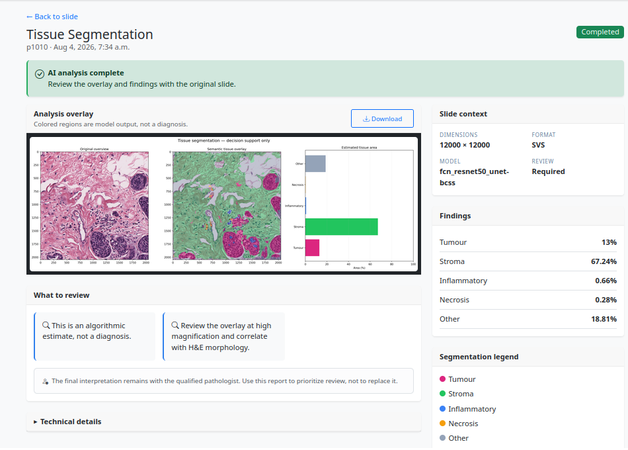The height and width of the screenshot is (450, 628).
Task: Select the Stroma 67.24% value
Action: 604,261
